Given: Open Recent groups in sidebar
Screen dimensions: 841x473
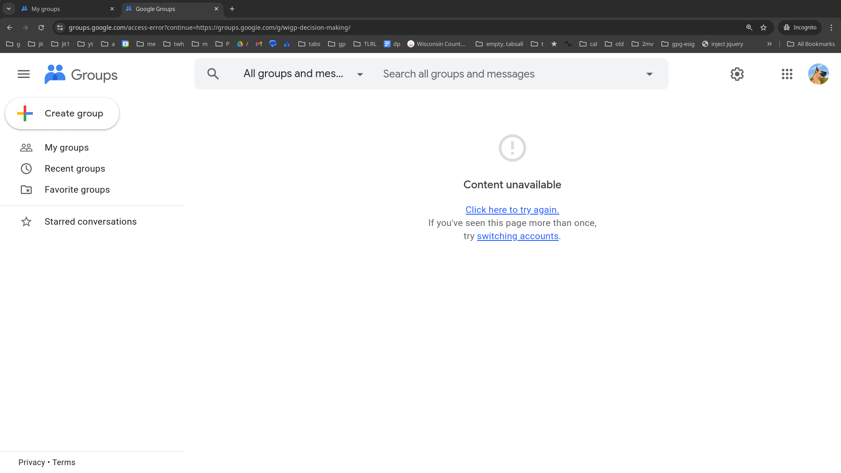Looking at the screenshot, I should (x=75, y=169).
